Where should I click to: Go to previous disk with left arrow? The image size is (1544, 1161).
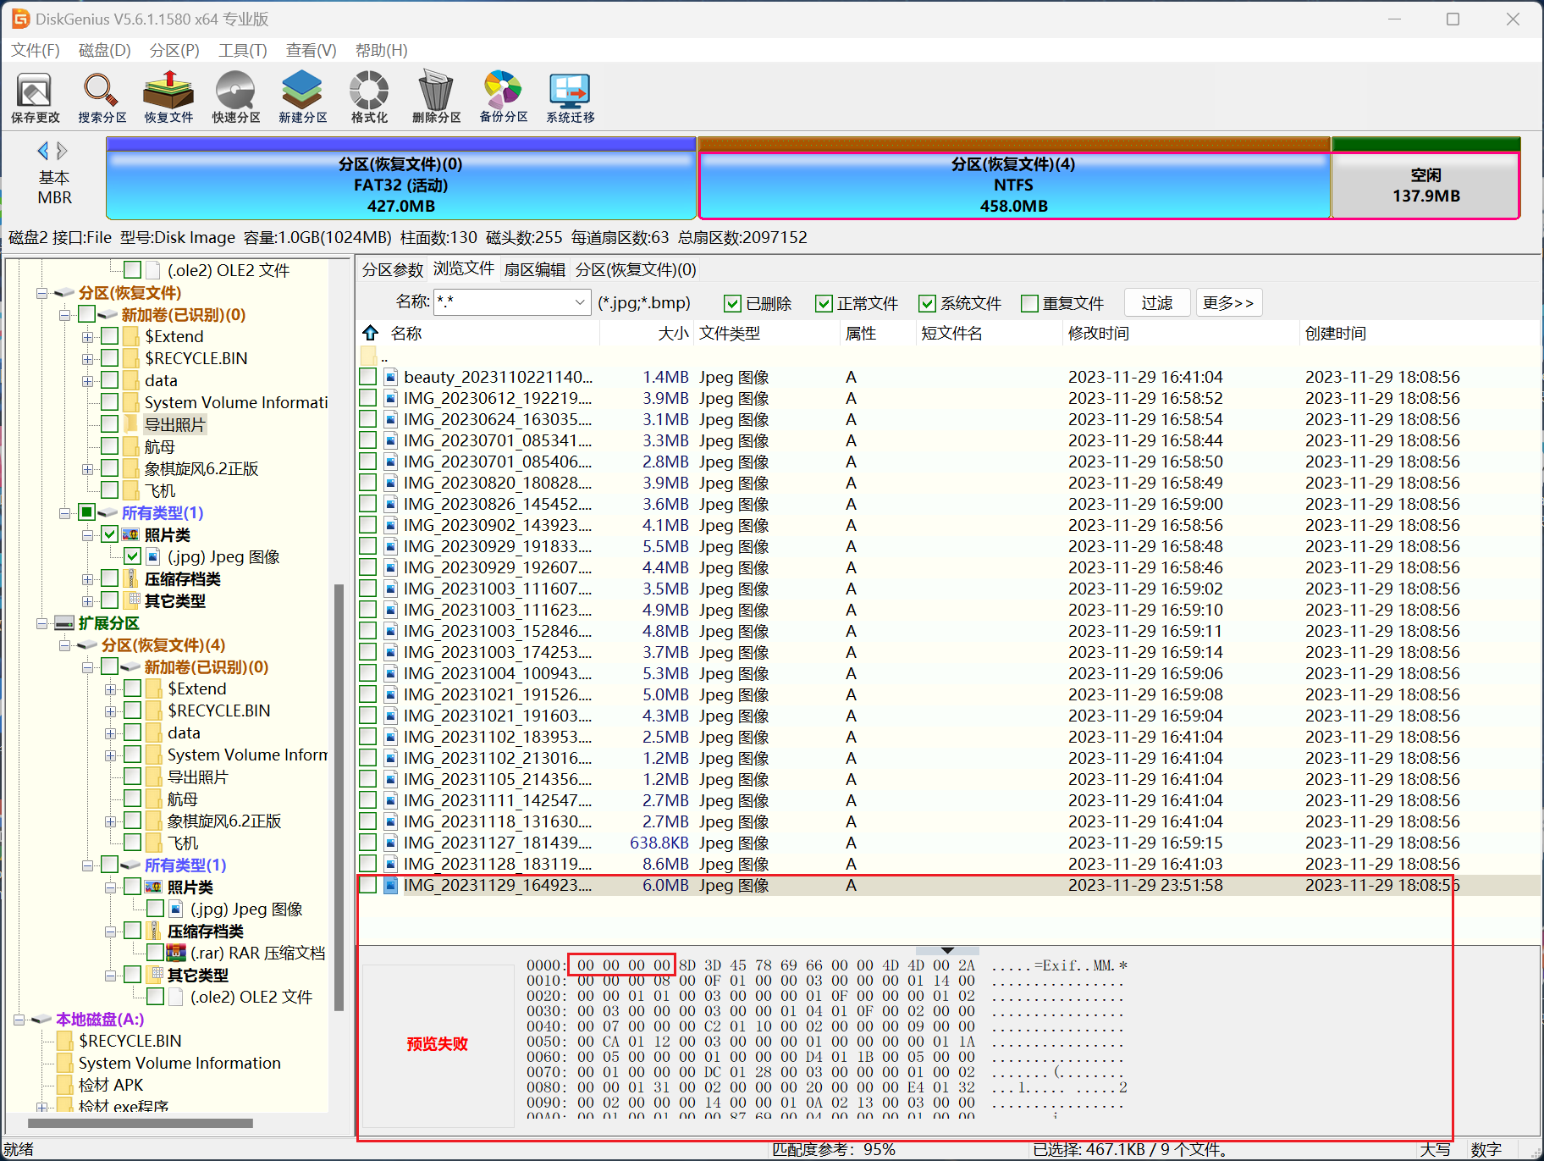[x=43, y=151]
